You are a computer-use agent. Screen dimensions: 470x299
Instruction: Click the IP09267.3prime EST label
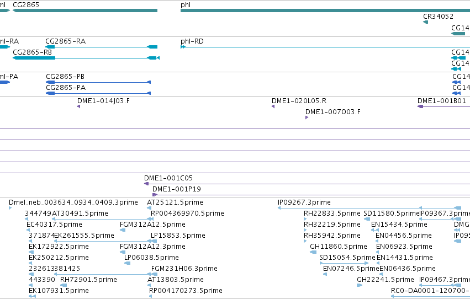[x=304, y=202]
